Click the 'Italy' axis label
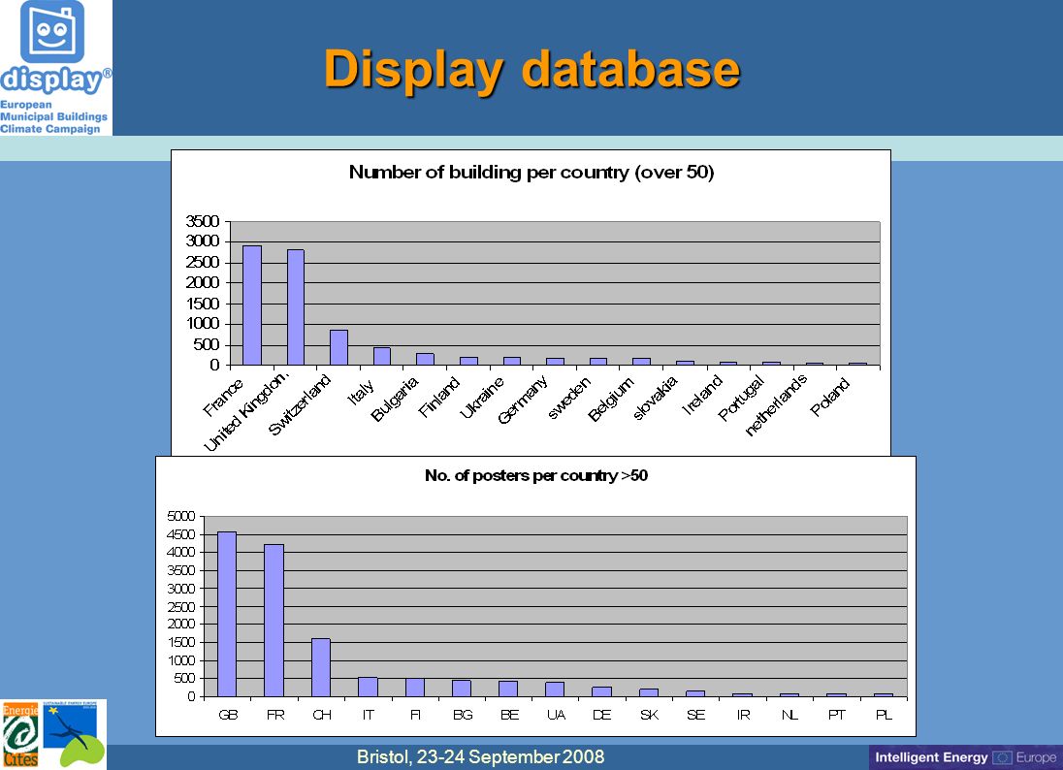 click(x=361, y=392)
